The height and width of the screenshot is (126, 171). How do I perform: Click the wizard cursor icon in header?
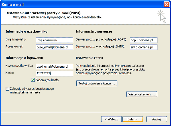[162, 16]
